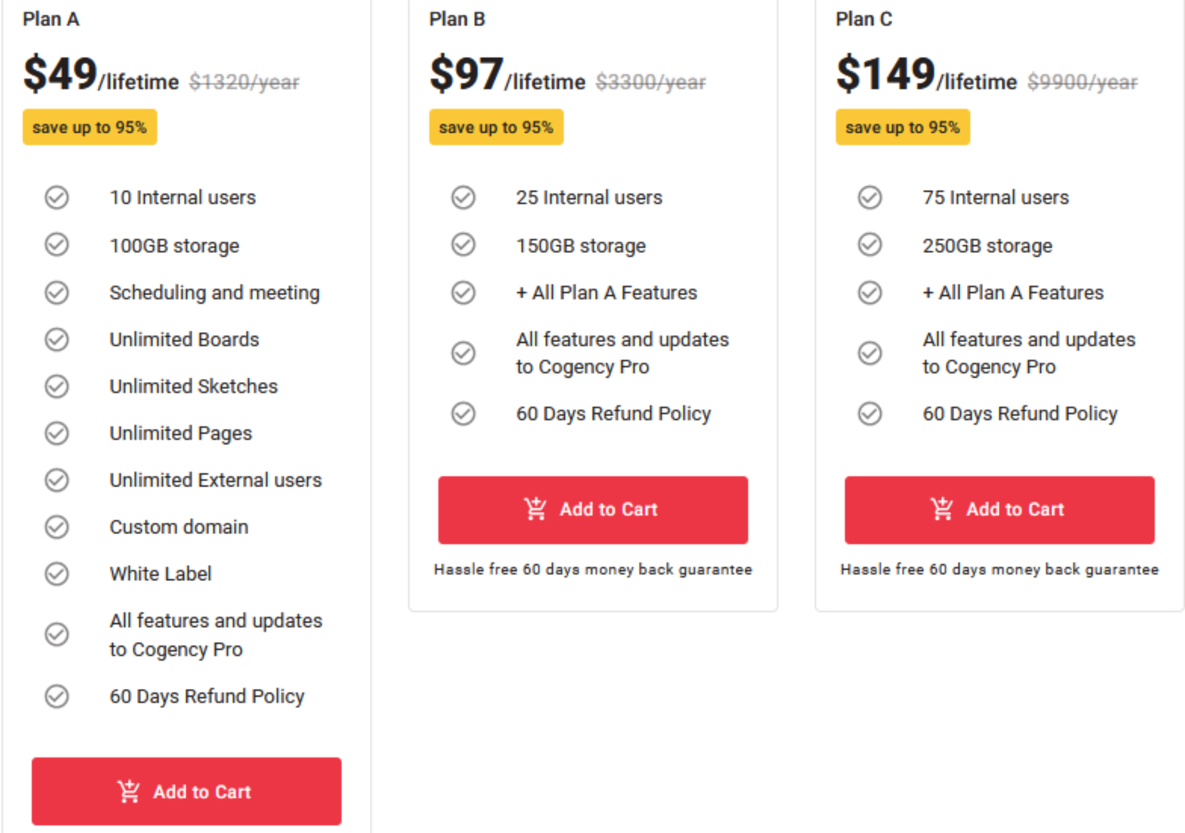
Task: Click cart icon in Plan A button
Action: (128, 791)
